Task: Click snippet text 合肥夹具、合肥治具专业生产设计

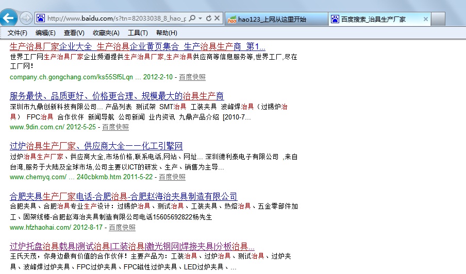Action: 62,207
